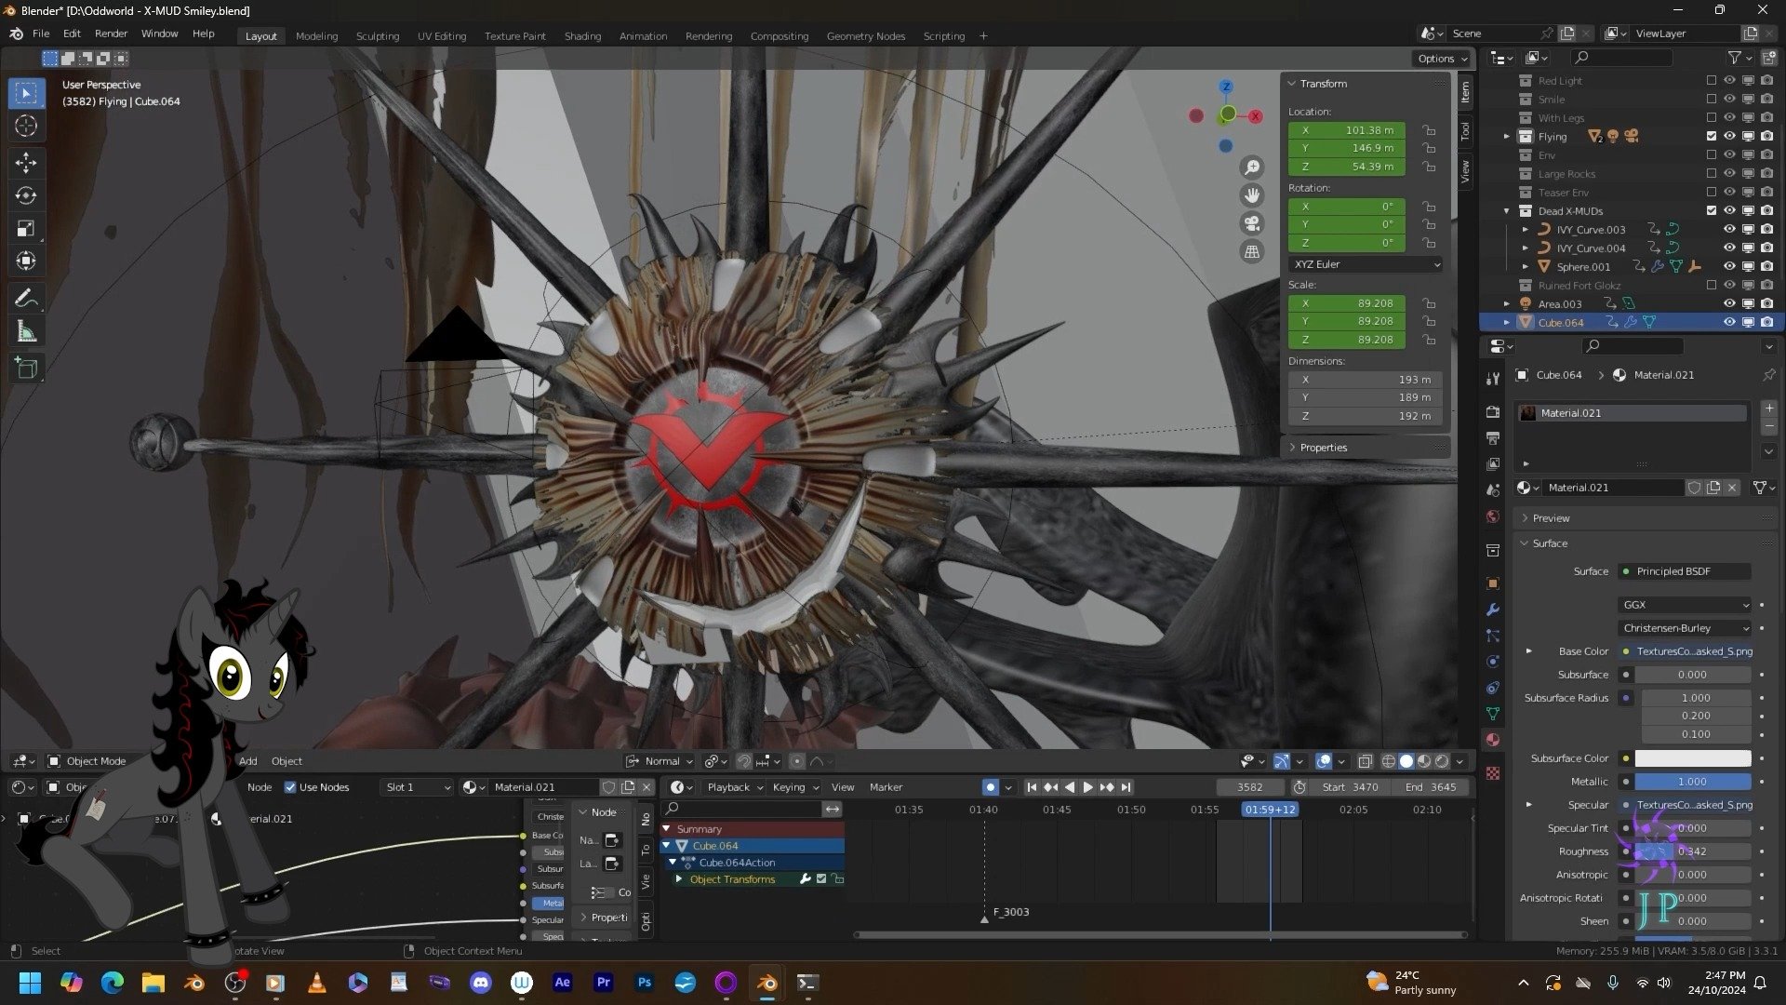Open the Render properties tab icon
This screenshot has height=1005, width=1786.
point(1493,411)
